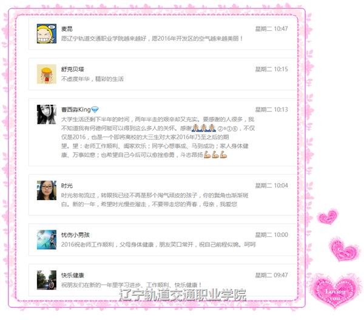The image size is (364, 320).
Task: Open 忧伤小男孩's blue avatar
Action: point(47,239)
